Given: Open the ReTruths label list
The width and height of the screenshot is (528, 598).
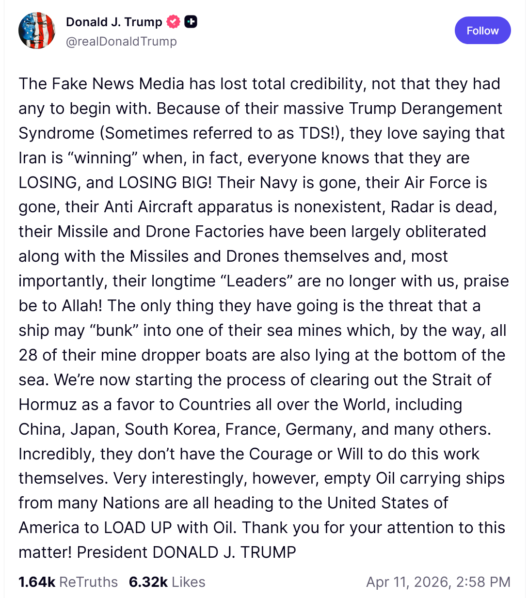Looking at the screenshot, I should click(x=89, y=582).
